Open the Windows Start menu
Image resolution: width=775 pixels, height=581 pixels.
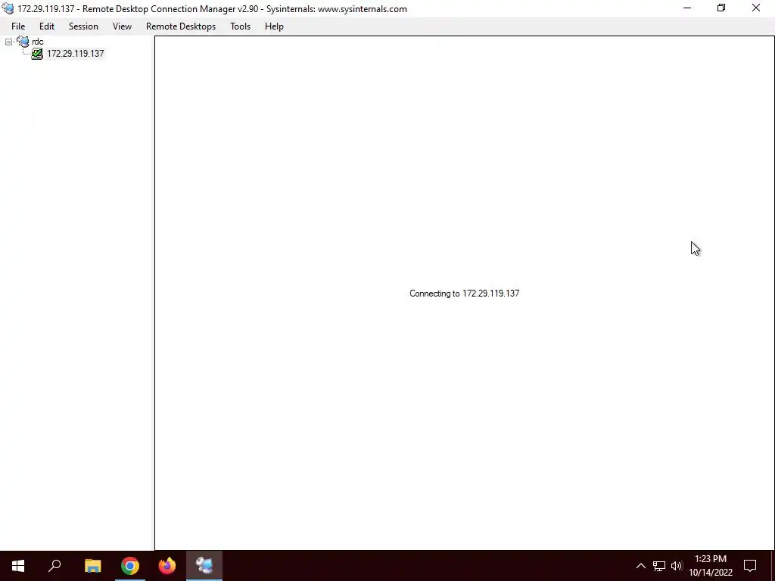[18, 566]
